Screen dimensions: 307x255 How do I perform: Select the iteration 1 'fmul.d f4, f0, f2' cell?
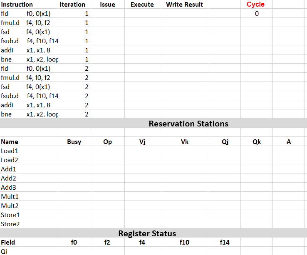pyautogui.click(x=29, y=23)
